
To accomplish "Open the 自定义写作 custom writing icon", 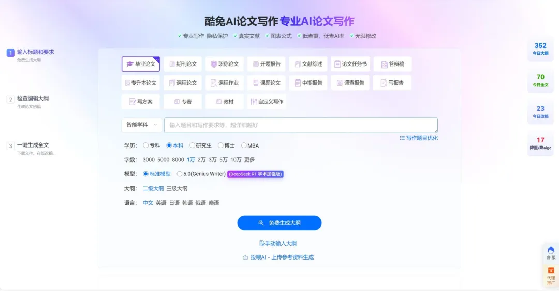I will [x=253, y=102].
